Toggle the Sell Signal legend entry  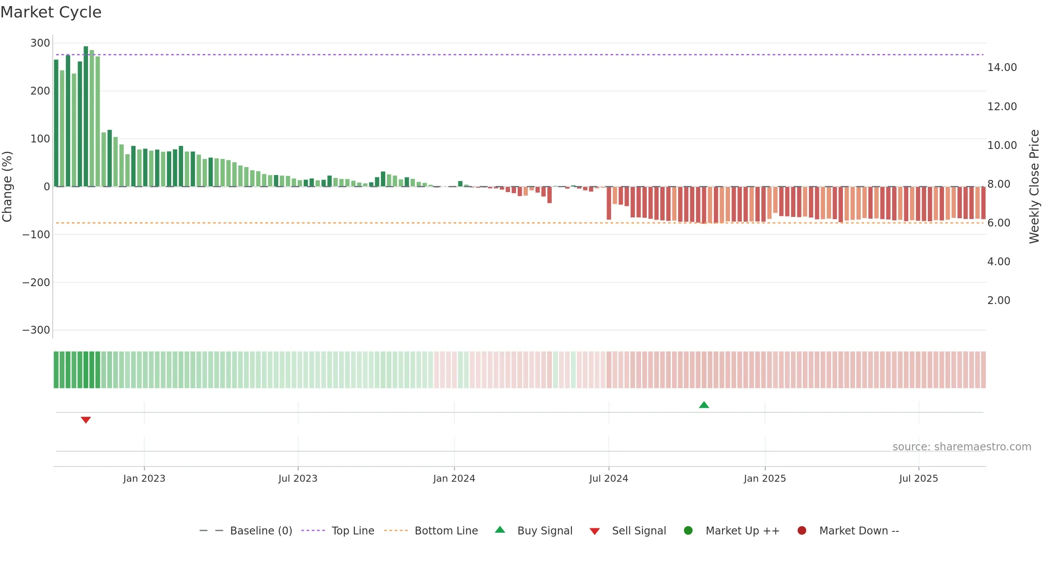tap(628, 531)
